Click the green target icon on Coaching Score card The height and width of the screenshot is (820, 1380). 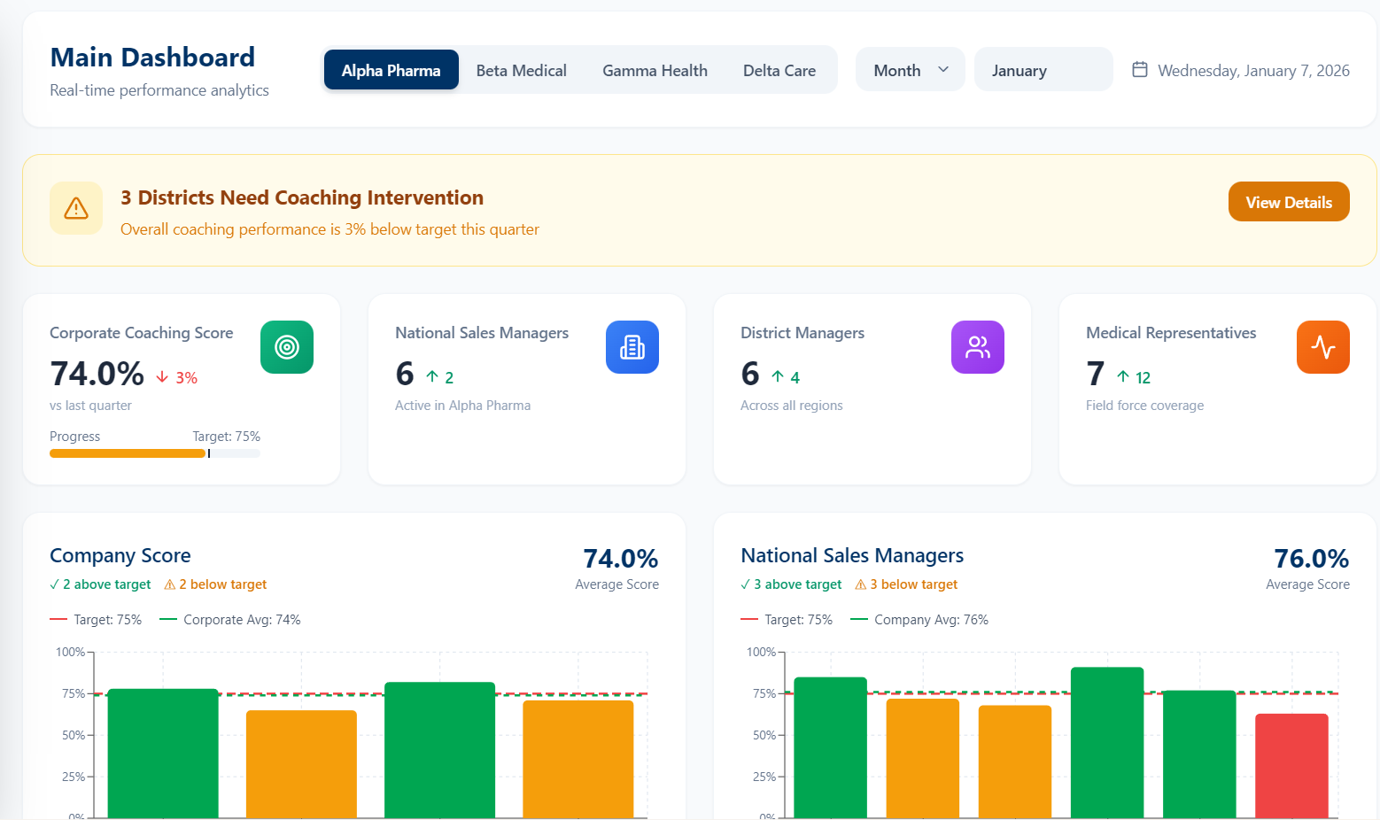286,347
